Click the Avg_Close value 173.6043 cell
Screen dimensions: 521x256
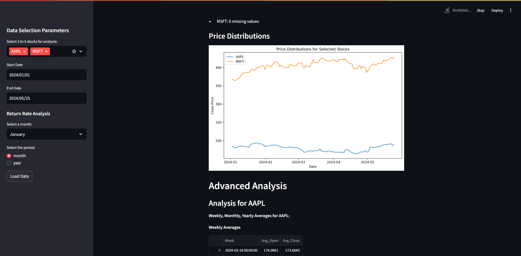292,250
